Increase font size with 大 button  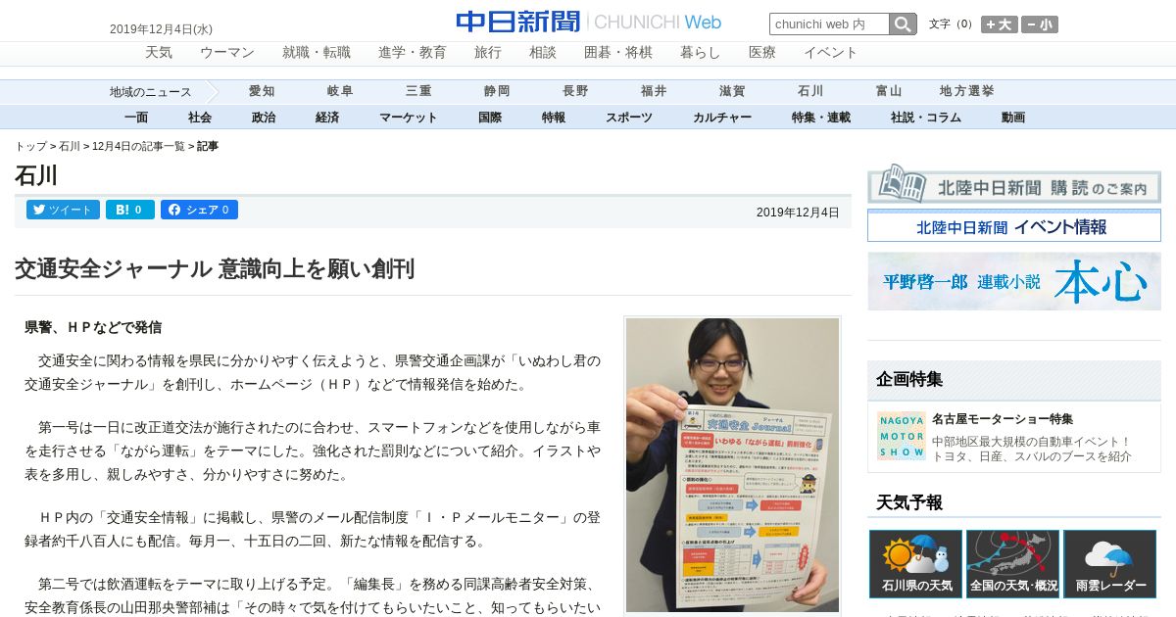[x=1000, y=24]
